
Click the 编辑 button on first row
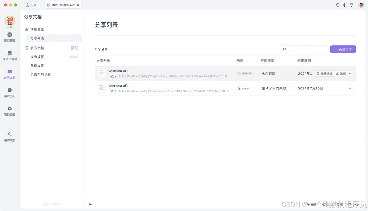(x=341, y=74)
